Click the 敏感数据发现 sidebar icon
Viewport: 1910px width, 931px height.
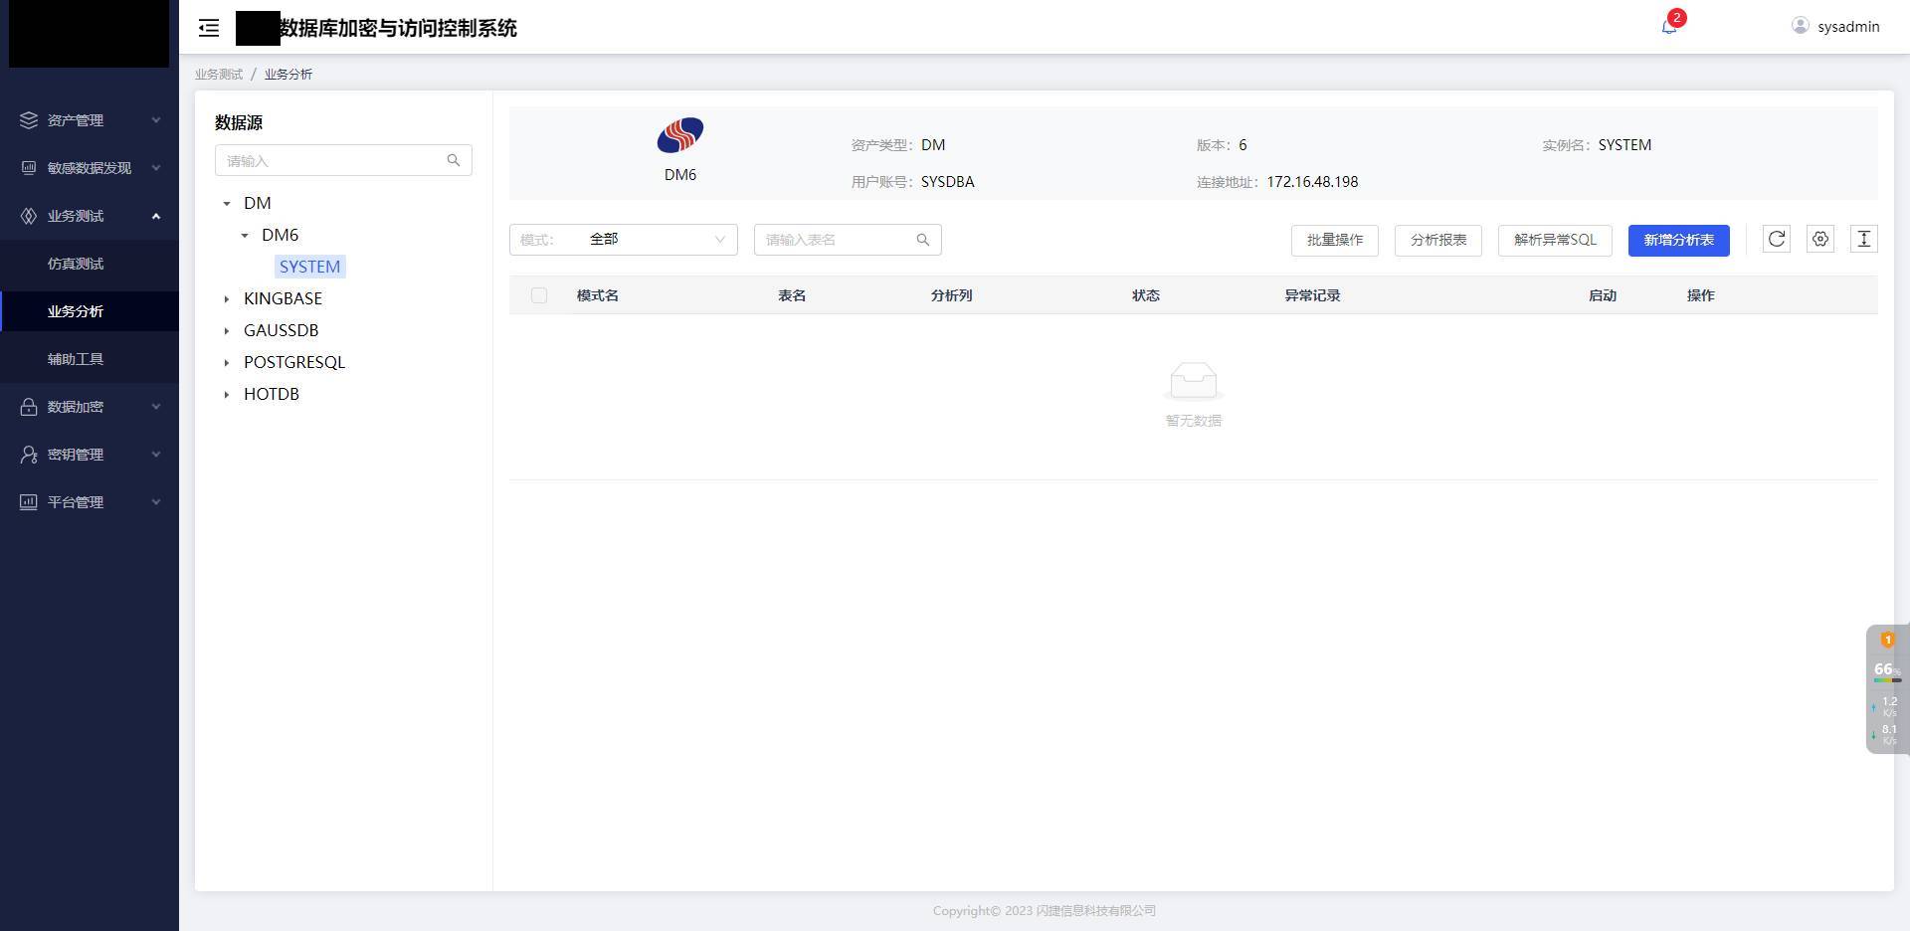click(29, 168)
